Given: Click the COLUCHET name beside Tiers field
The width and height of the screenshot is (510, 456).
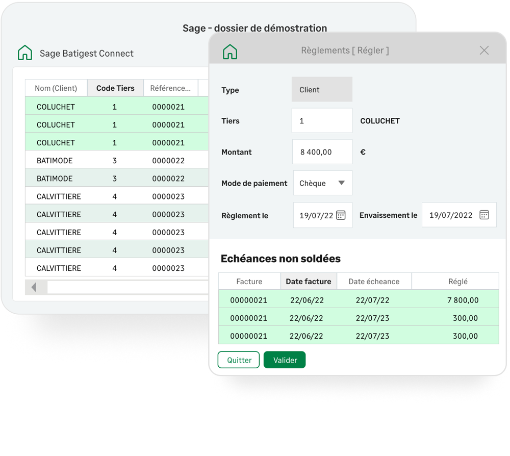Looking at the screenshot, I should pyautogui.click(x=380, y=121).
